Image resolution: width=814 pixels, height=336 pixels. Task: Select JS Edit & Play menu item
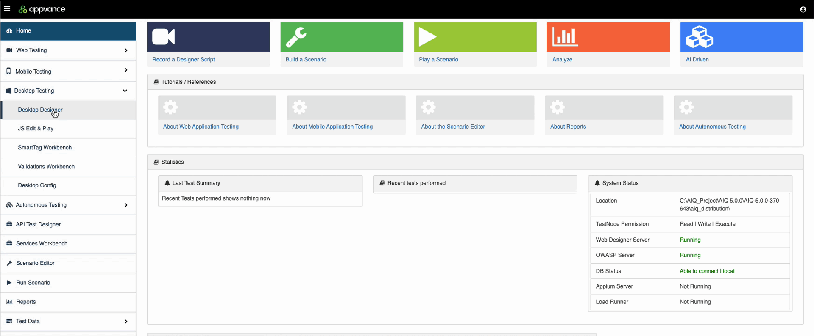pyautogui.click(x=36, y=129)
